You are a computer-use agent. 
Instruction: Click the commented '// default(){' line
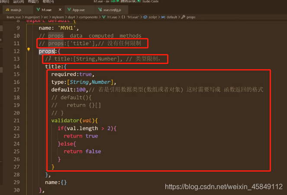click(x=71, y=97)
